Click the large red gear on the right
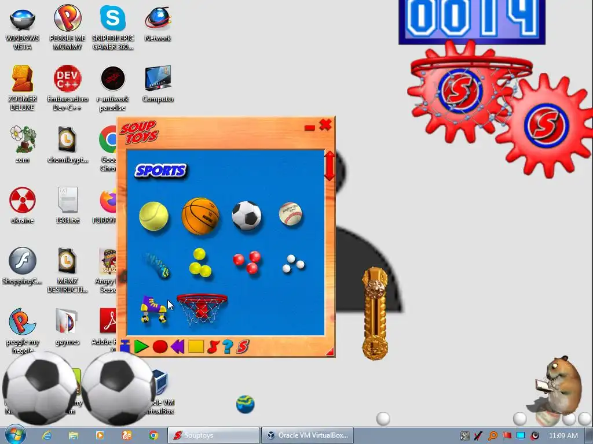This screenshot has height=444, width=593. click(547, 125)
